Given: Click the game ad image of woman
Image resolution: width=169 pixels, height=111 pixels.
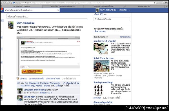Looking at the screenshot, I should [x=101, y=48].
